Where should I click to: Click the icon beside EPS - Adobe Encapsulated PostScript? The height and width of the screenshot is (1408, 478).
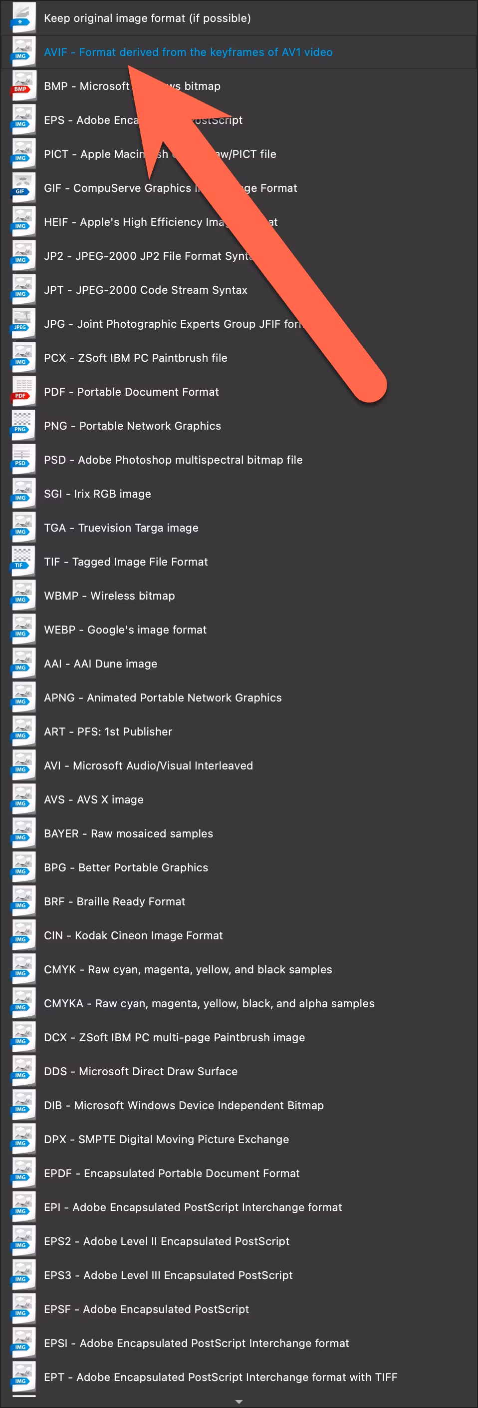click(23, 120)
